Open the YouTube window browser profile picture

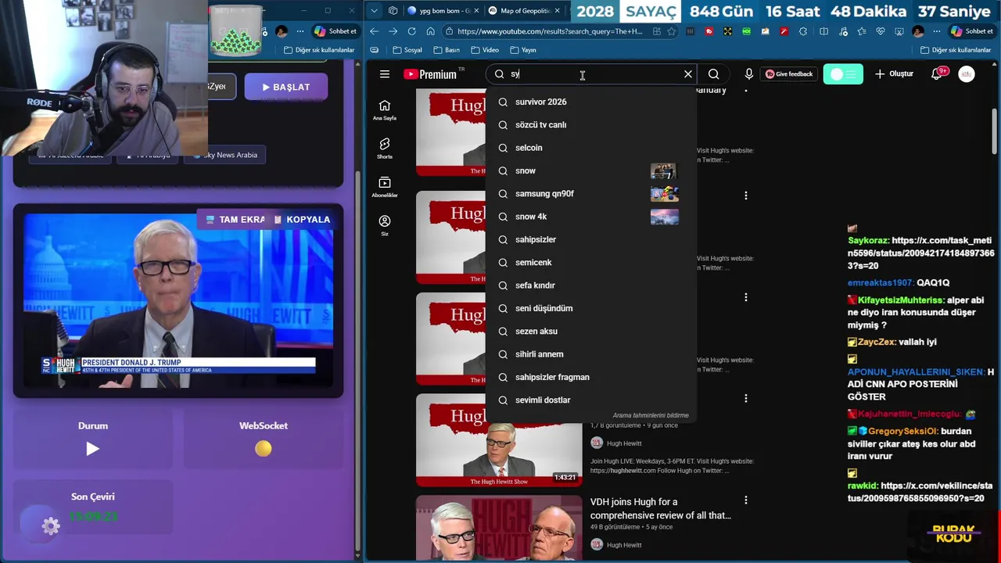tap(918, 31)
